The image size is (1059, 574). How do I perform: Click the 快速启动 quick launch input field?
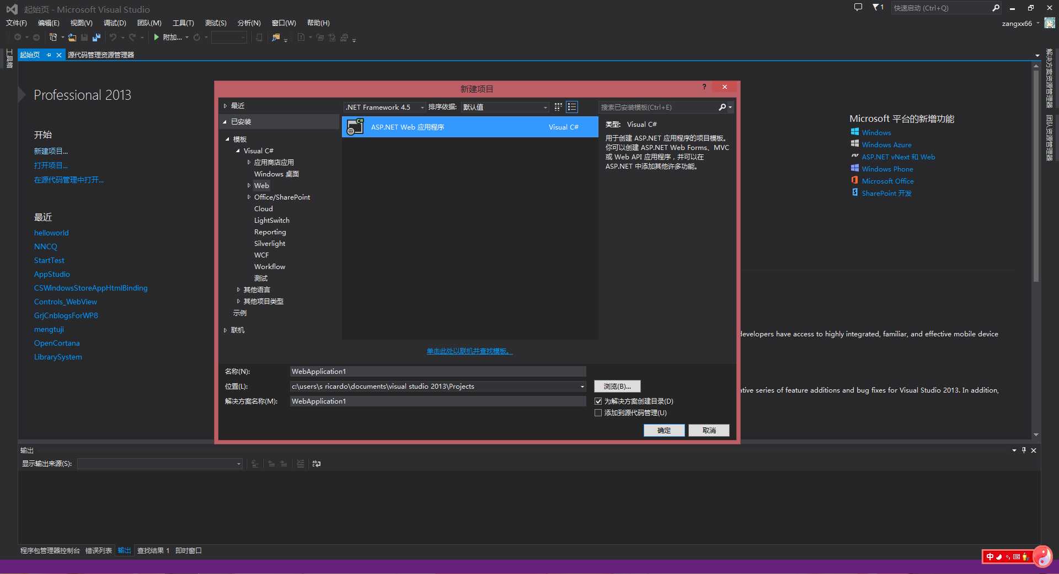click(941, 8)
